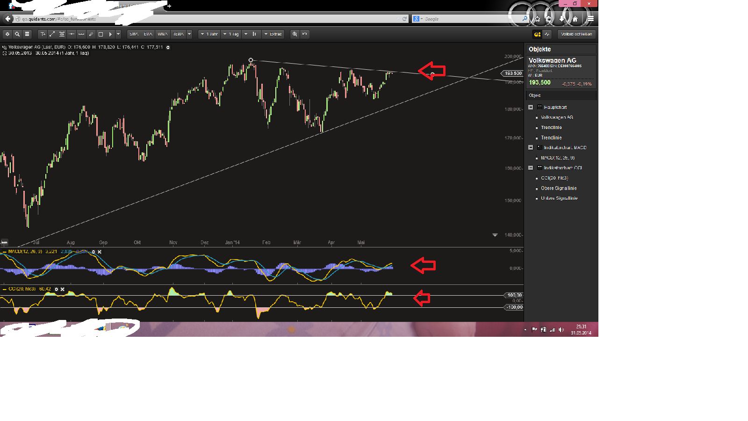Collapse the Indikatorchart MACD tree node
The image size is (748, 421).
pyautogui.click(x=531, y=147)
